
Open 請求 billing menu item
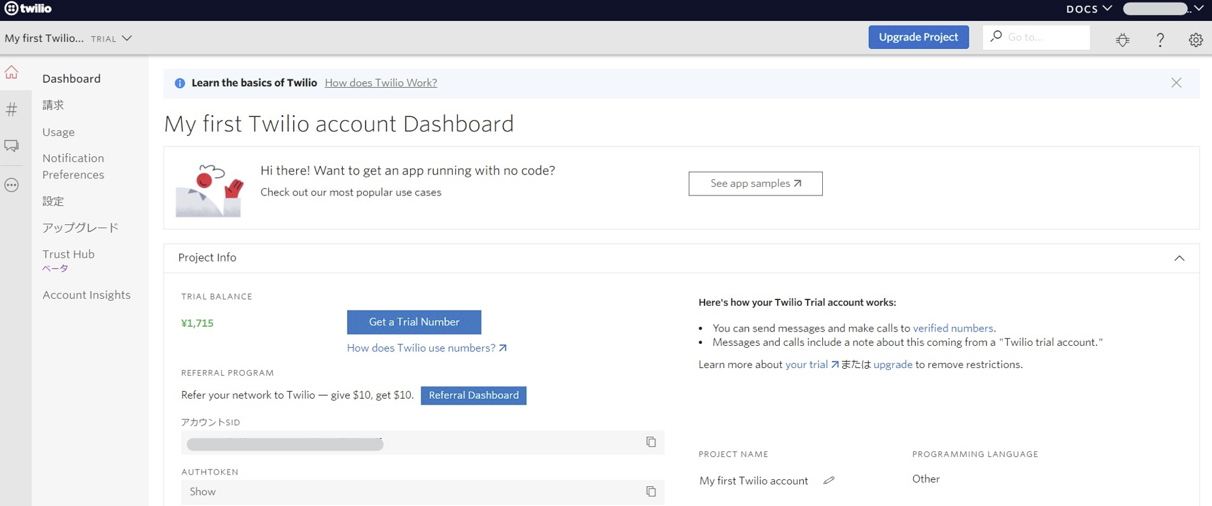(x=53, y=105)
